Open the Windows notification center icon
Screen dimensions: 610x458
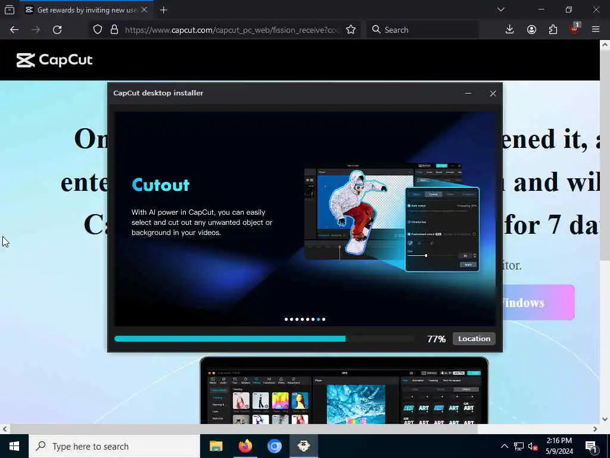click(x=592, y=446)
